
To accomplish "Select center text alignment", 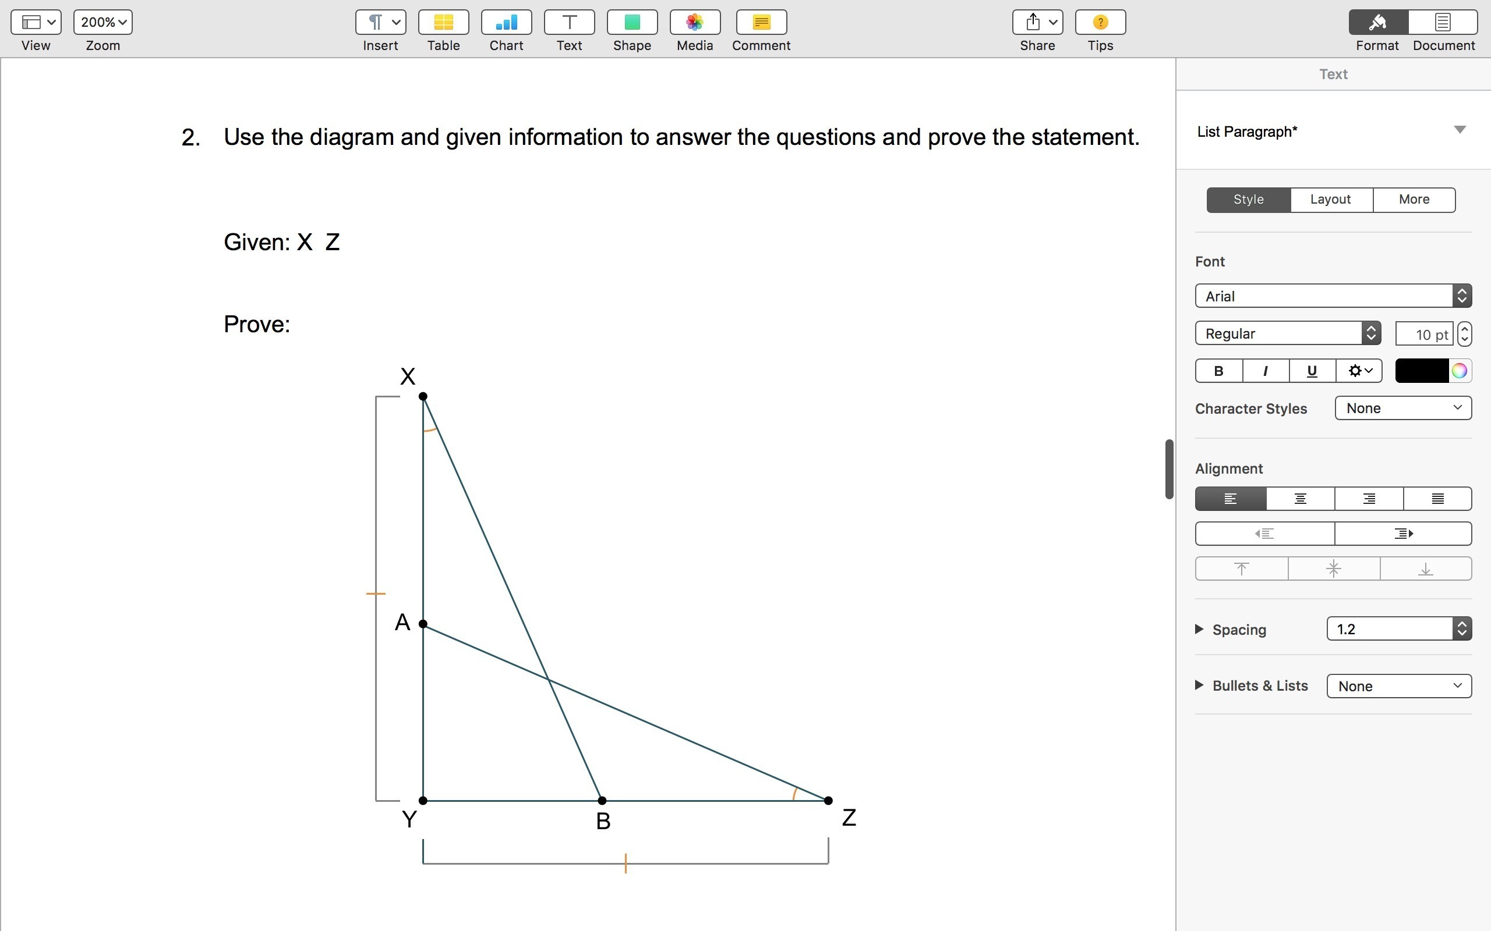I will [1300, 499].
